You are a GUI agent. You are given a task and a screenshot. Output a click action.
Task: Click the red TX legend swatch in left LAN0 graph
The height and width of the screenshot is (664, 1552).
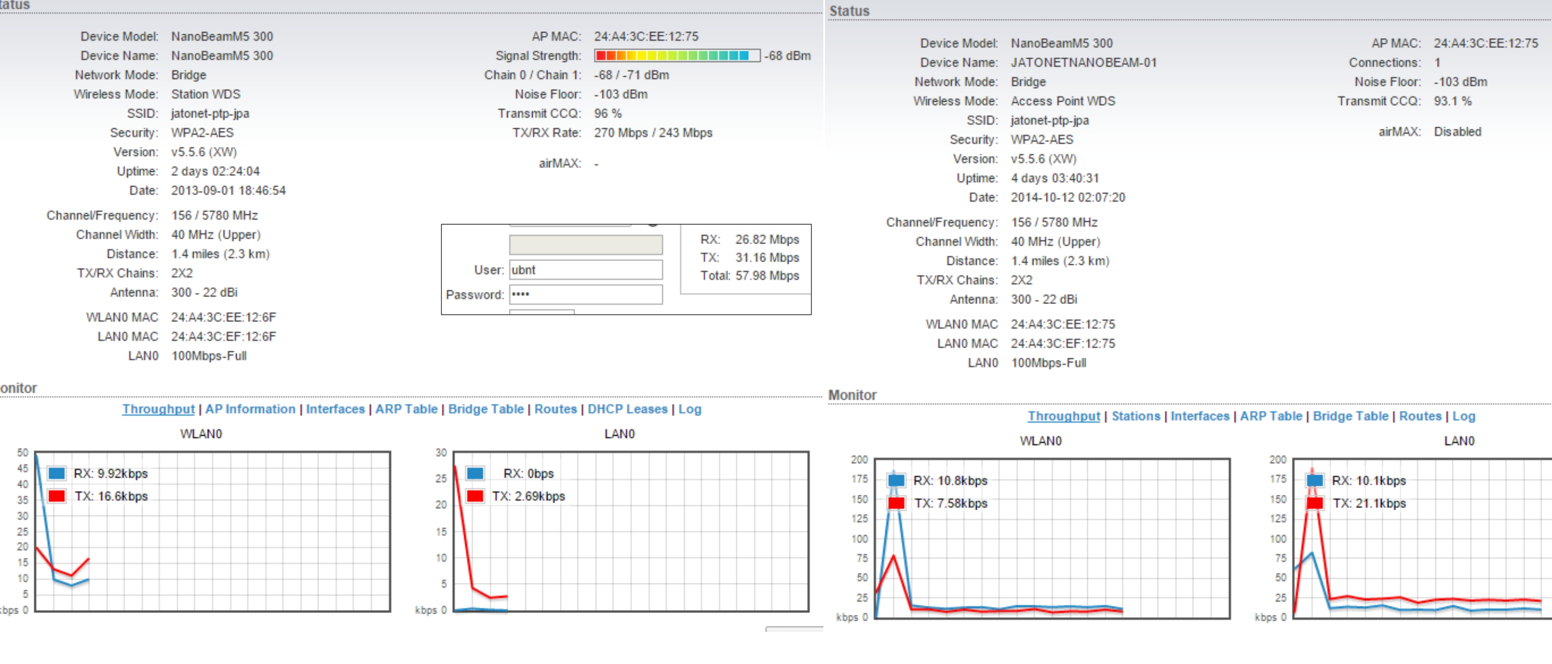[475, 497]
